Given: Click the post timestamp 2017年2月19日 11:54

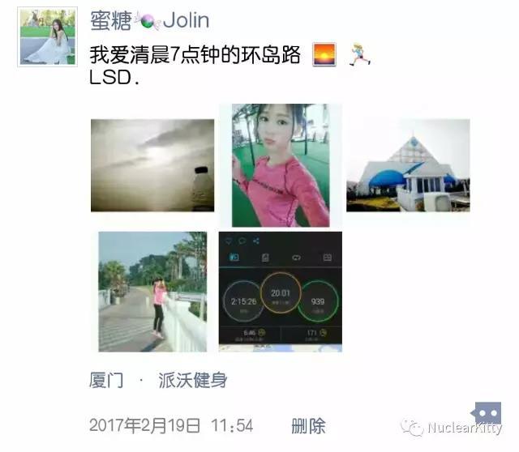Looking at the screenshot, I should 171,425.
